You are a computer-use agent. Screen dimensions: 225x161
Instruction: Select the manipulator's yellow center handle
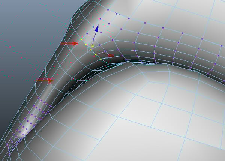(93, 46)
